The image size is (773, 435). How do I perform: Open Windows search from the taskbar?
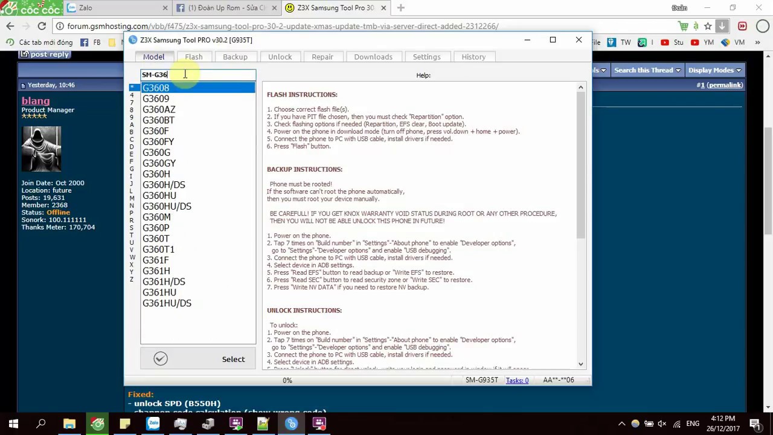[x=41, y=424]
